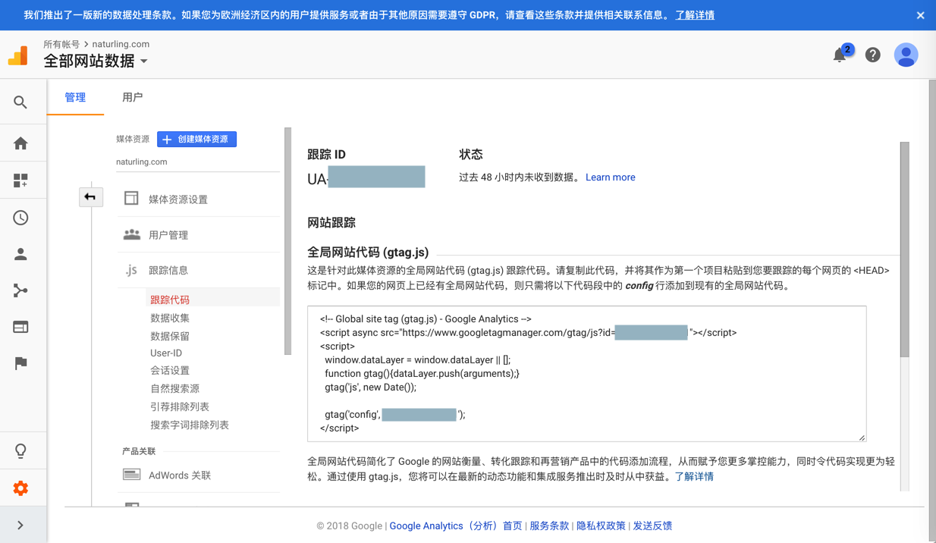936x543 pixels.
Task: Open the help question mark icon
Action: pos(873,55)
